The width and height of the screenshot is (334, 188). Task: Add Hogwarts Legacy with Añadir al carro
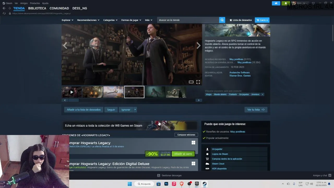tap(183, 154)
